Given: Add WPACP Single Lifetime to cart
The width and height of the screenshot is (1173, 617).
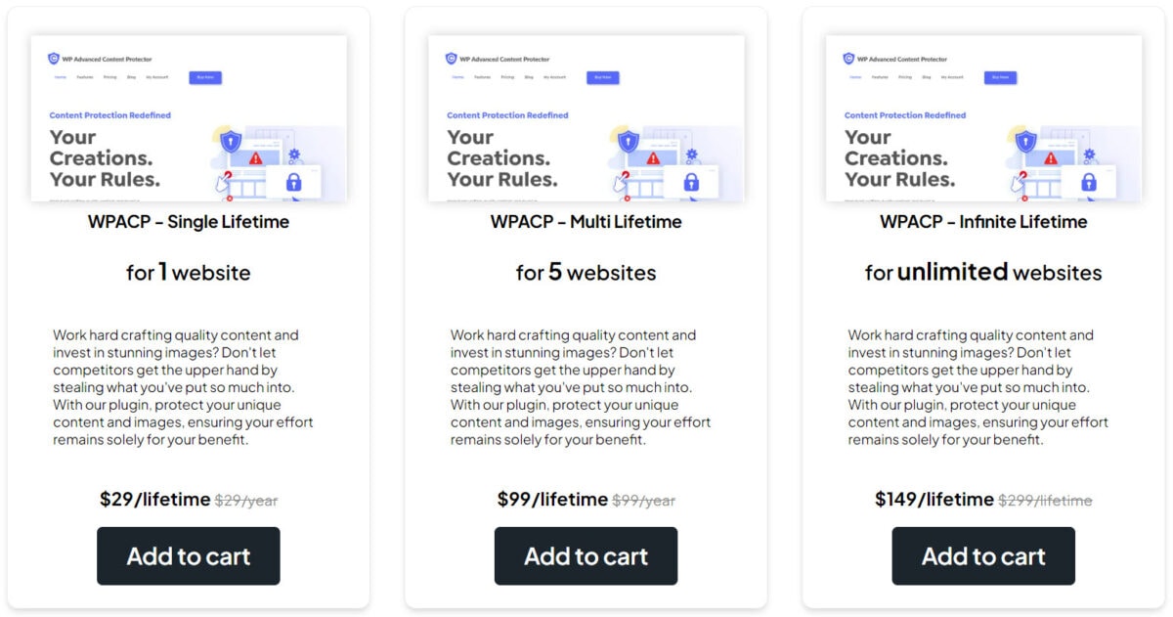Looking at the screenshot, I should coord(189,555).
